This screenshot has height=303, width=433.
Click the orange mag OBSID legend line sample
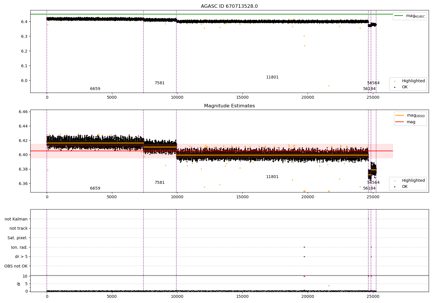pyautogui.click(x=400, y=115)
